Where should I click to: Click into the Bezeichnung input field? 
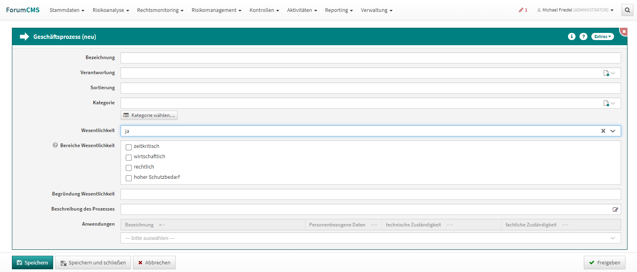[370, 58]
